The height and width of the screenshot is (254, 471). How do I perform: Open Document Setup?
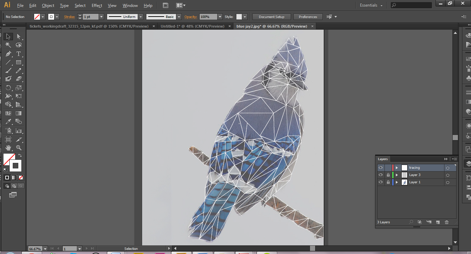point(272,16)
